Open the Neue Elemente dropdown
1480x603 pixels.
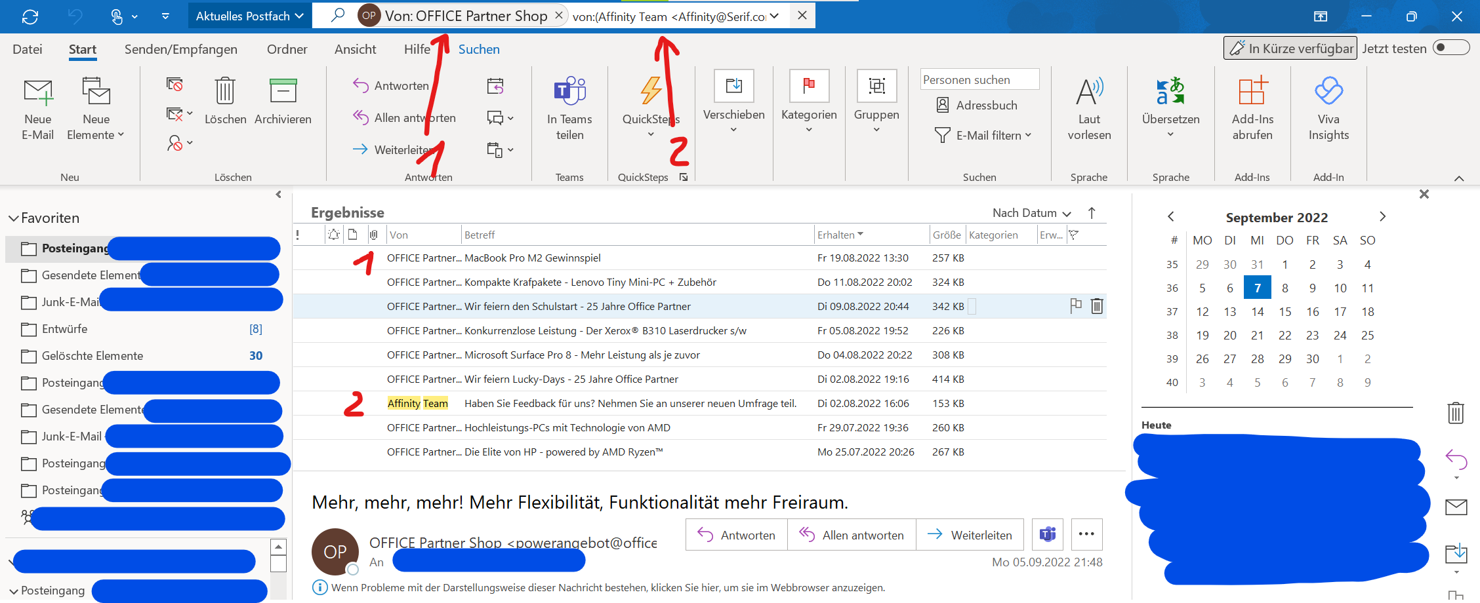tap(96, 109)
